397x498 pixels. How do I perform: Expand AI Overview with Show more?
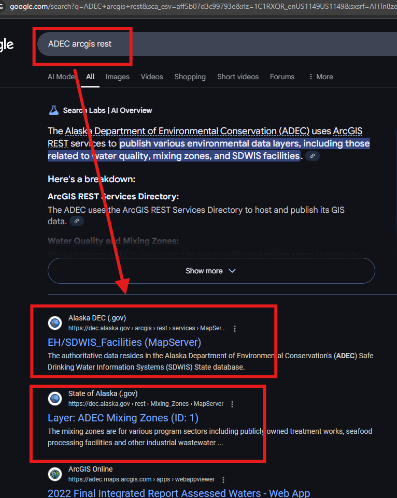click(211, 271)
